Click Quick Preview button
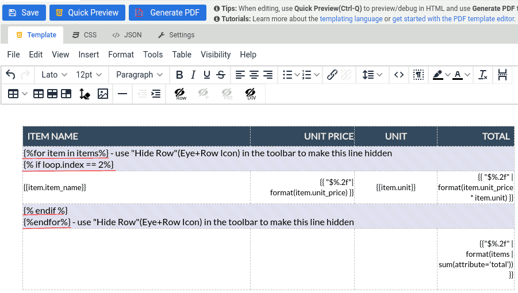 point(87,13)
